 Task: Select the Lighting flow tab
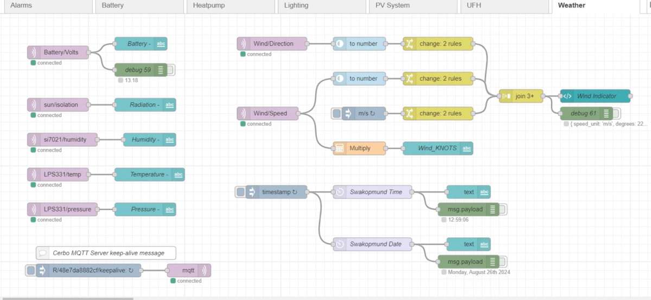[296, 5]
